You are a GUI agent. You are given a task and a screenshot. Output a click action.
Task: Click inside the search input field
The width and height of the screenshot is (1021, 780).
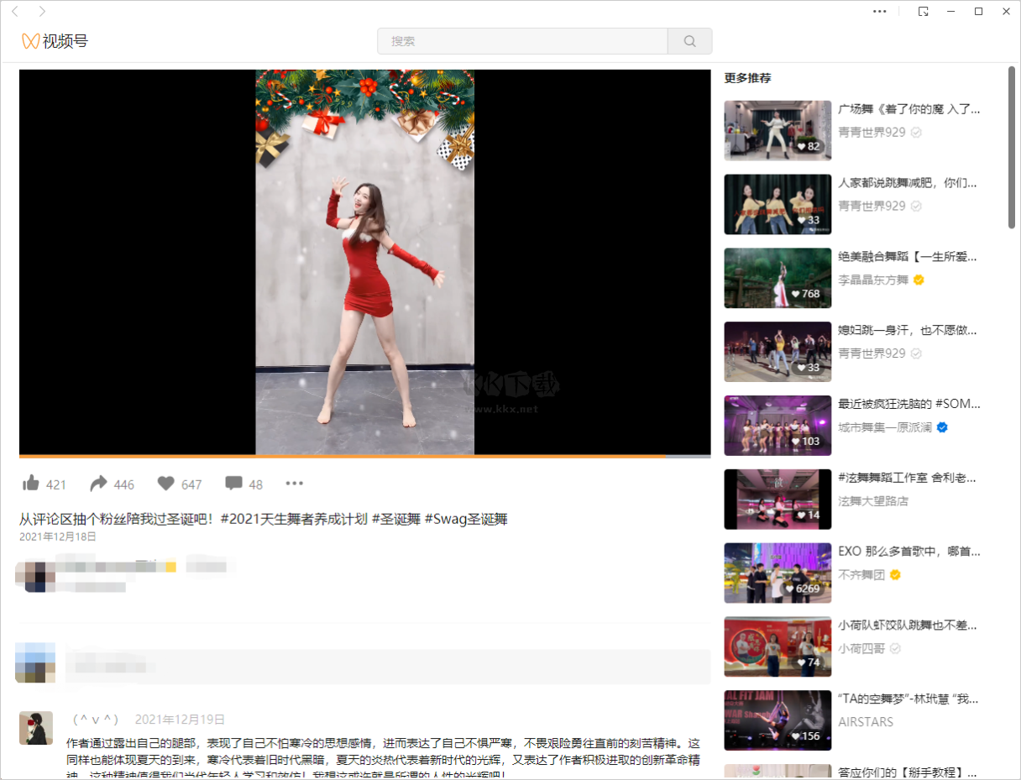521,40
